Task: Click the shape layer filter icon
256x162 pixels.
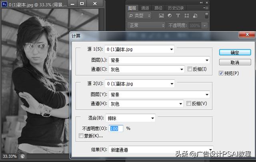Action: (x=185, y=16)
